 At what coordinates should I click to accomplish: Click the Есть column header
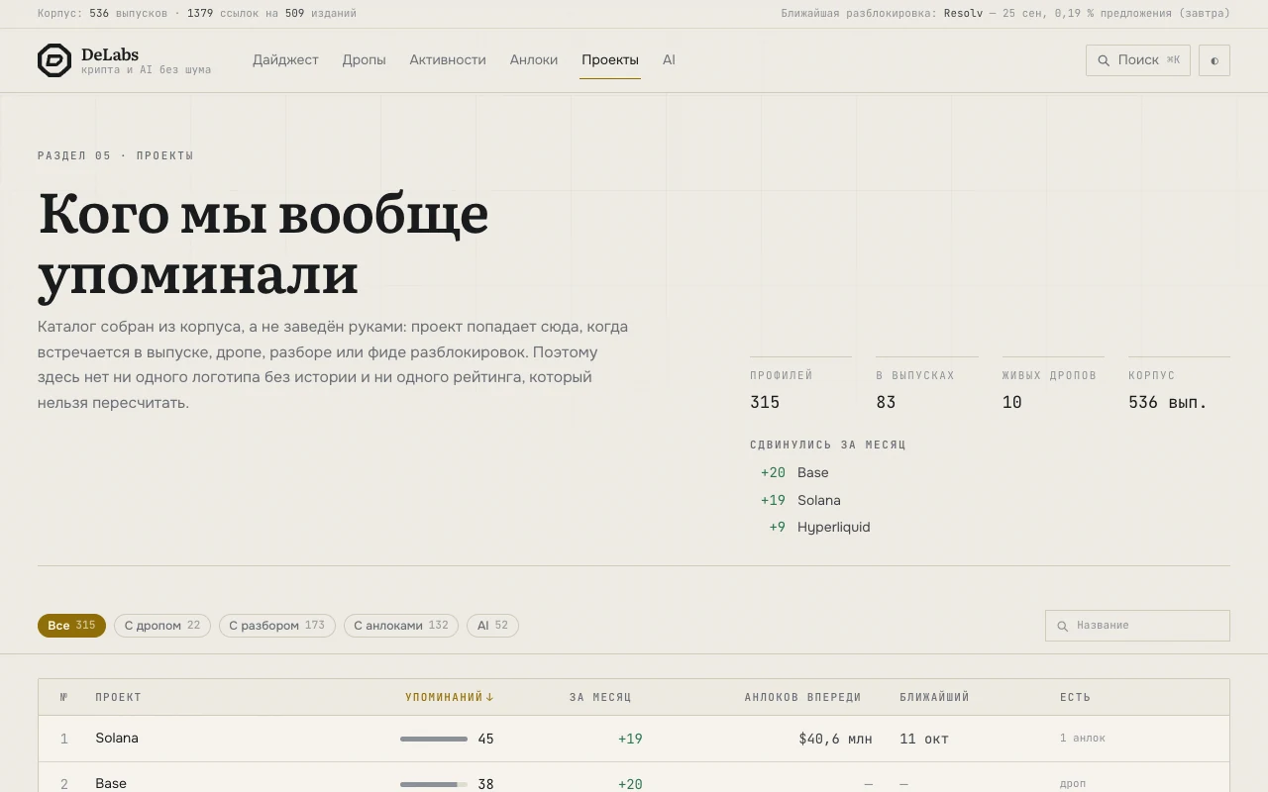[x=1075, y=697]
